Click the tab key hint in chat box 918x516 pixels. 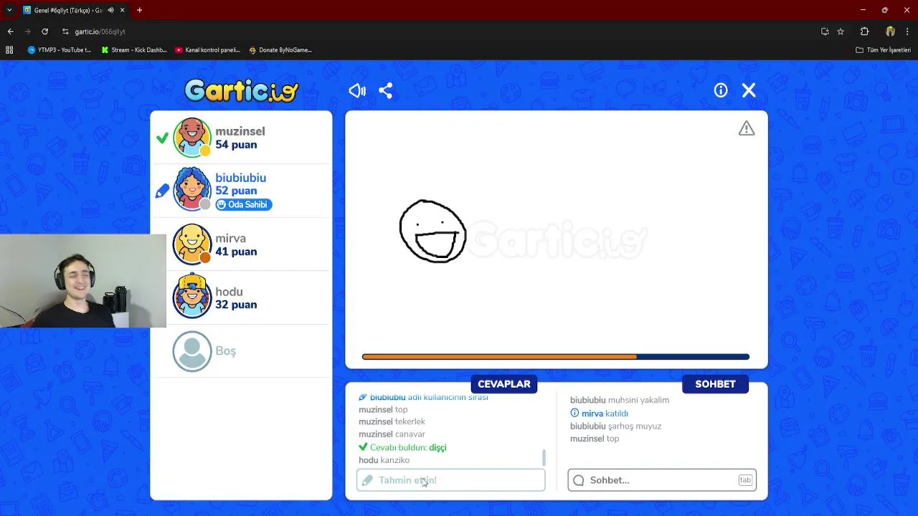click(745, 480)
